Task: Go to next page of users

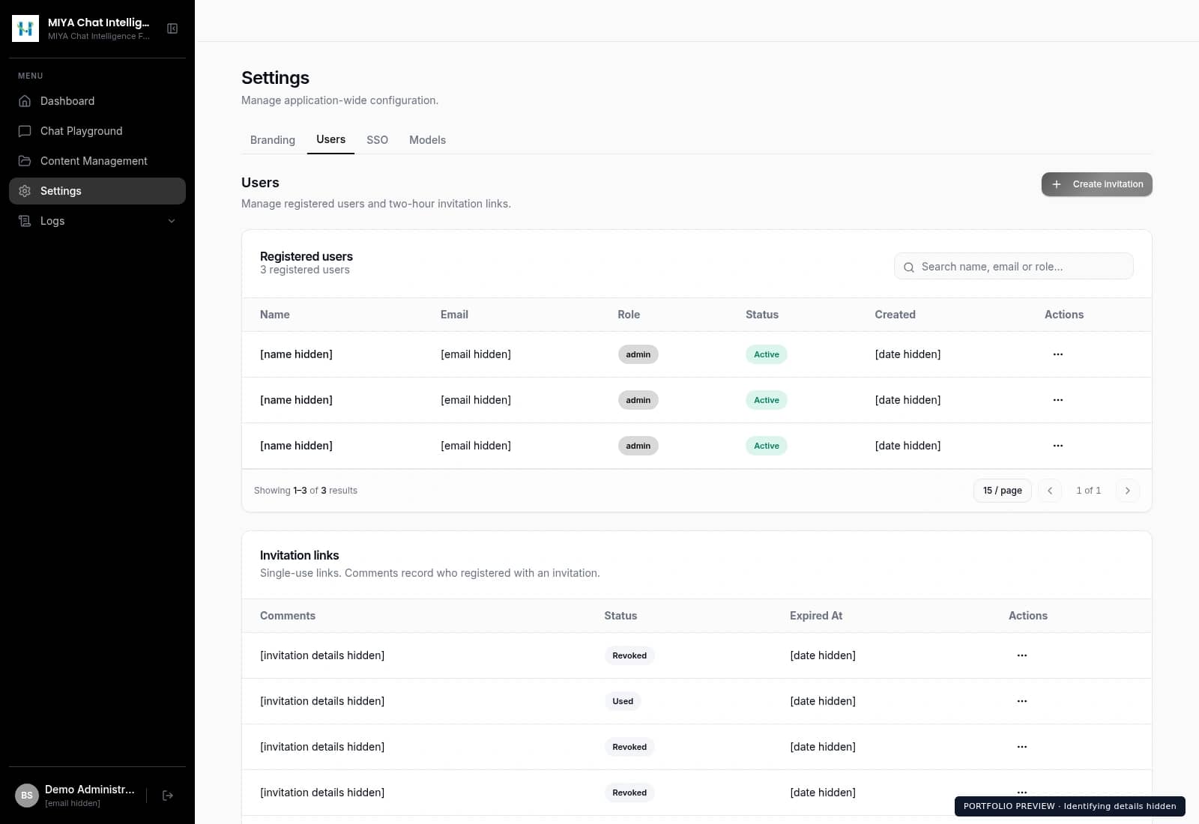Action: [1128, 491]
